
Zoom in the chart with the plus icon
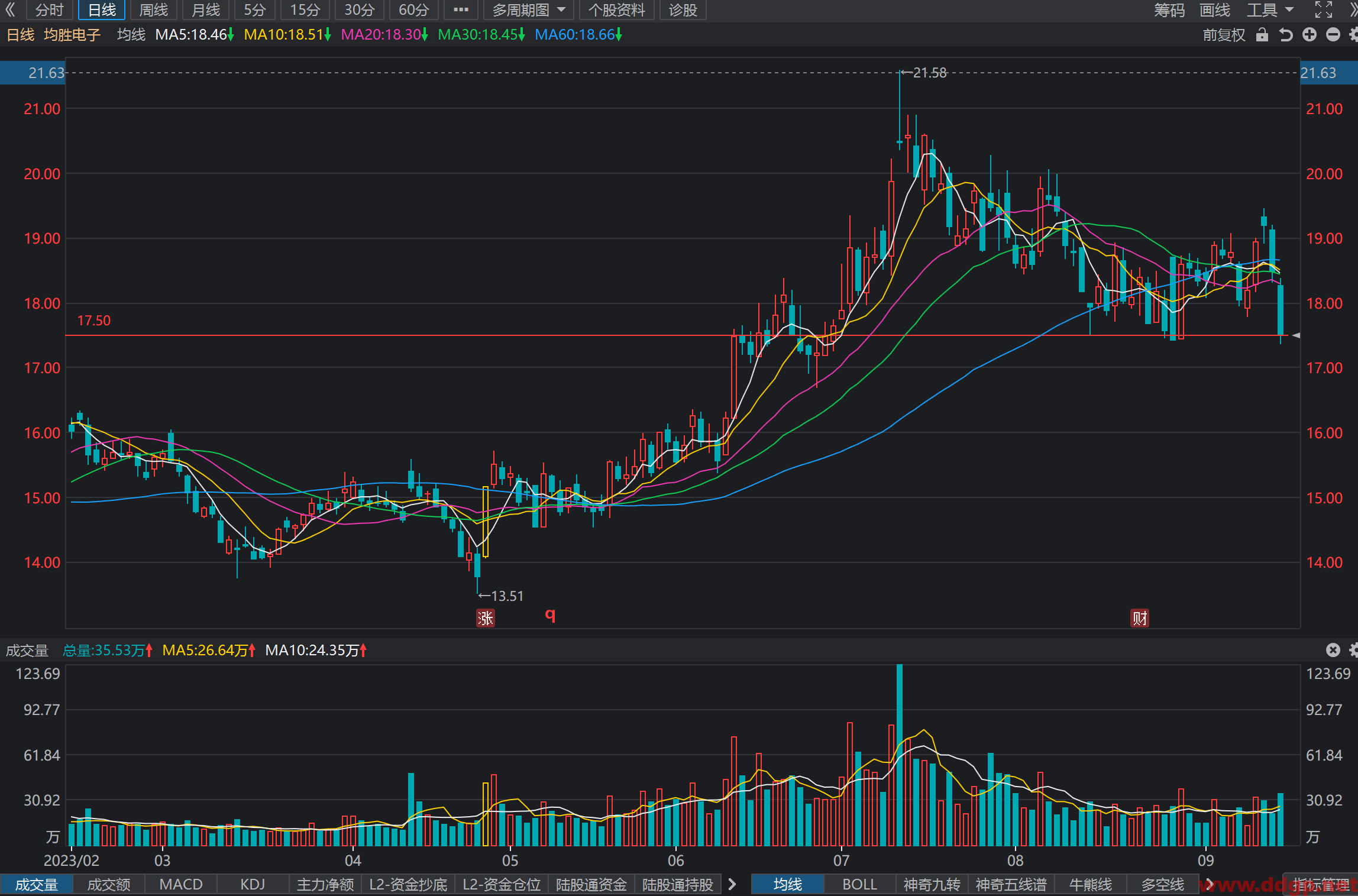(1309, 35)
